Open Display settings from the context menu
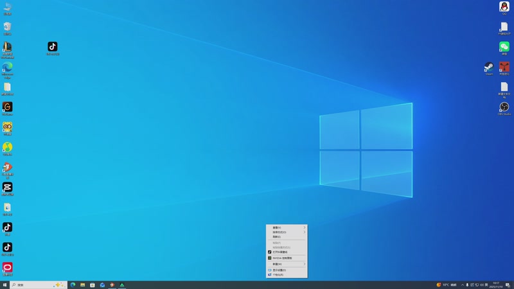The image size is (514, 289). coord(287,270)
